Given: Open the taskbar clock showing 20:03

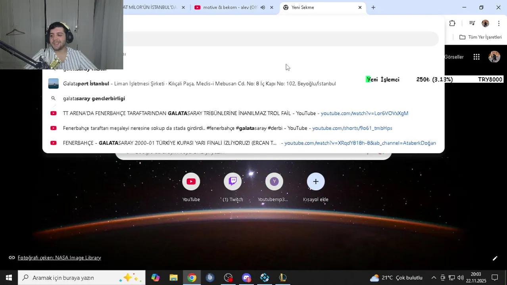Looking at the screenshot, I should (476, 277).
